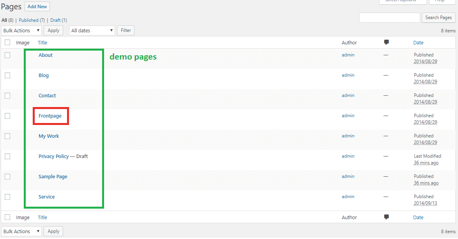Check the box for the About page
The image size is (458, 239).
pyautogui.click(x=7, y=55)
